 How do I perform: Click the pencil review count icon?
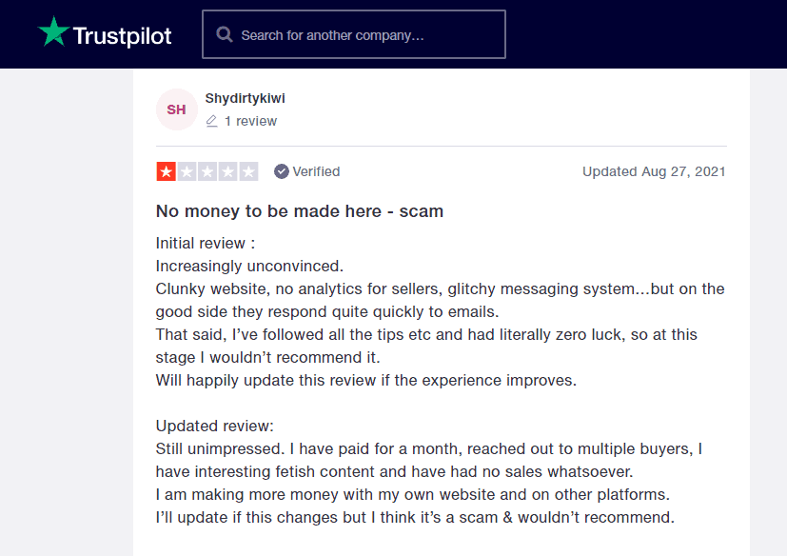pos(212,121)
